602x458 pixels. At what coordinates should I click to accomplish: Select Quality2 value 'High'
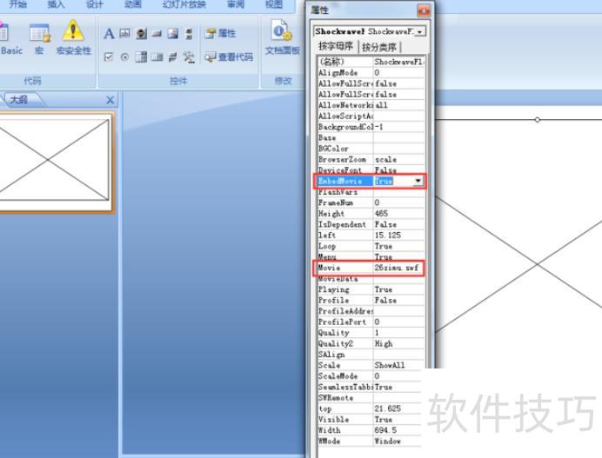coord(399,343)
